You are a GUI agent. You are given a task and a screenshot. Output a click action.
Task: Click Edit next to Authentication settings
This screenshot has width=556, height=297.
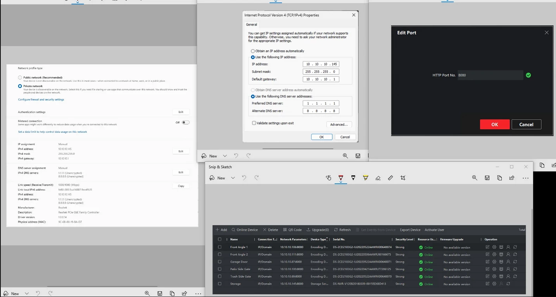pos(181,112)
